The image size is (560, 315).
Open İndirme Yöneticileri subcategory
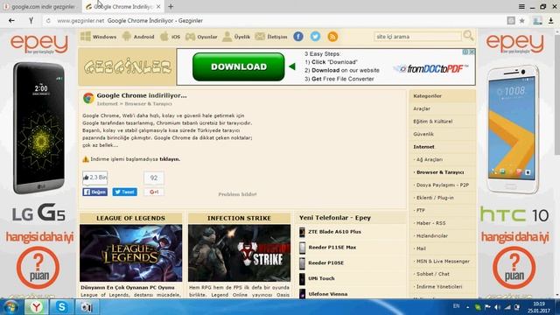(x=439, y=287)
